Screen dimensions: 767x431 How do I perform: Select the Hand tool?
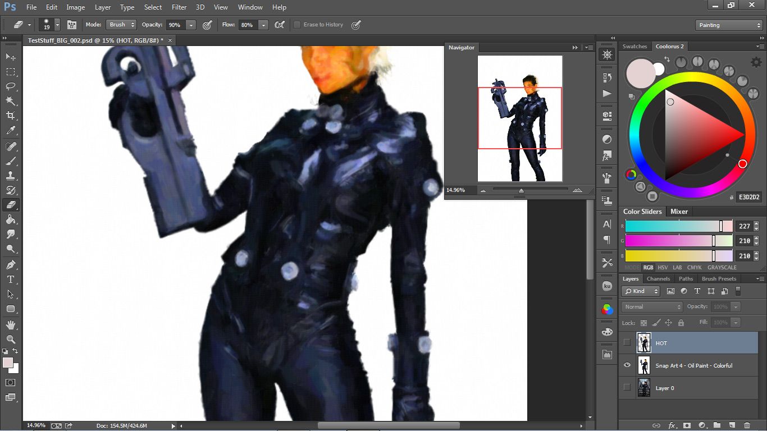[11, 324]
